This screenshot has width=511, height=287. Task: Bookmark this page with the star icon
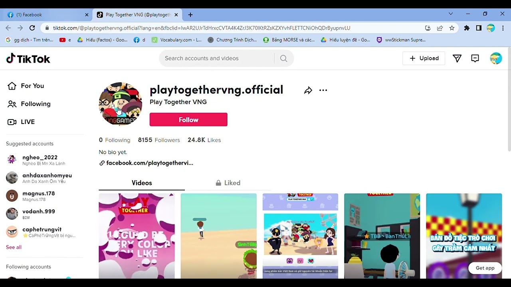pos(452,28)
